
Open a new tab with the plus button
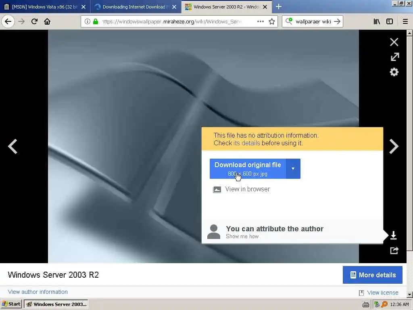click(x=278, y=6)
